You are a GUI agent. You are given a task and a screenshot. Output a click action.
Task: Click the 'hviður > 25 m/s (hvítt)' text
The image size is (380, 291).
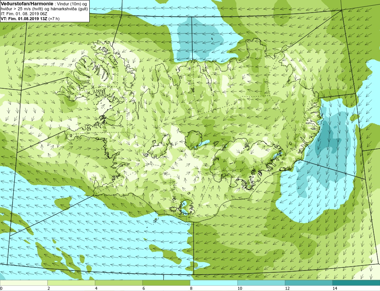click(x=22, y=9)
